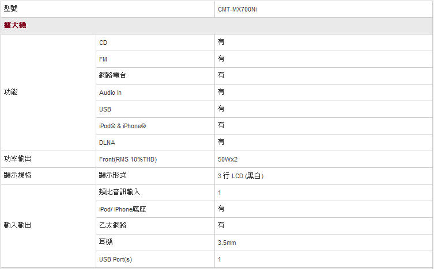Select the 乙太網路 row label
The width and height of the screenshot is (434, 269).
click(112, 225)
